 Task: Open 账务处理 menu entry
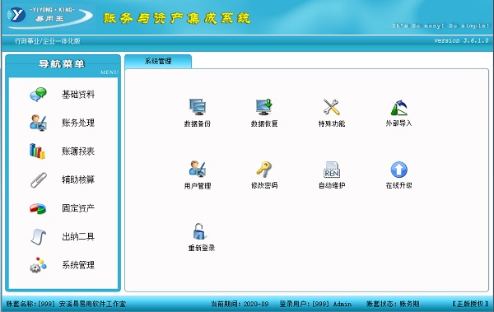[x=78, y=123]
